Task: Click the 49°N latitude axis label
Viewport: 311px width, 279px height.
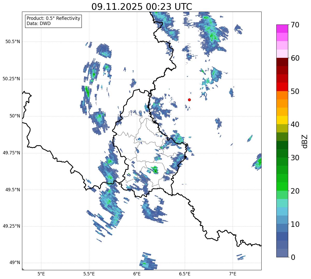Action: coord(14,263)
